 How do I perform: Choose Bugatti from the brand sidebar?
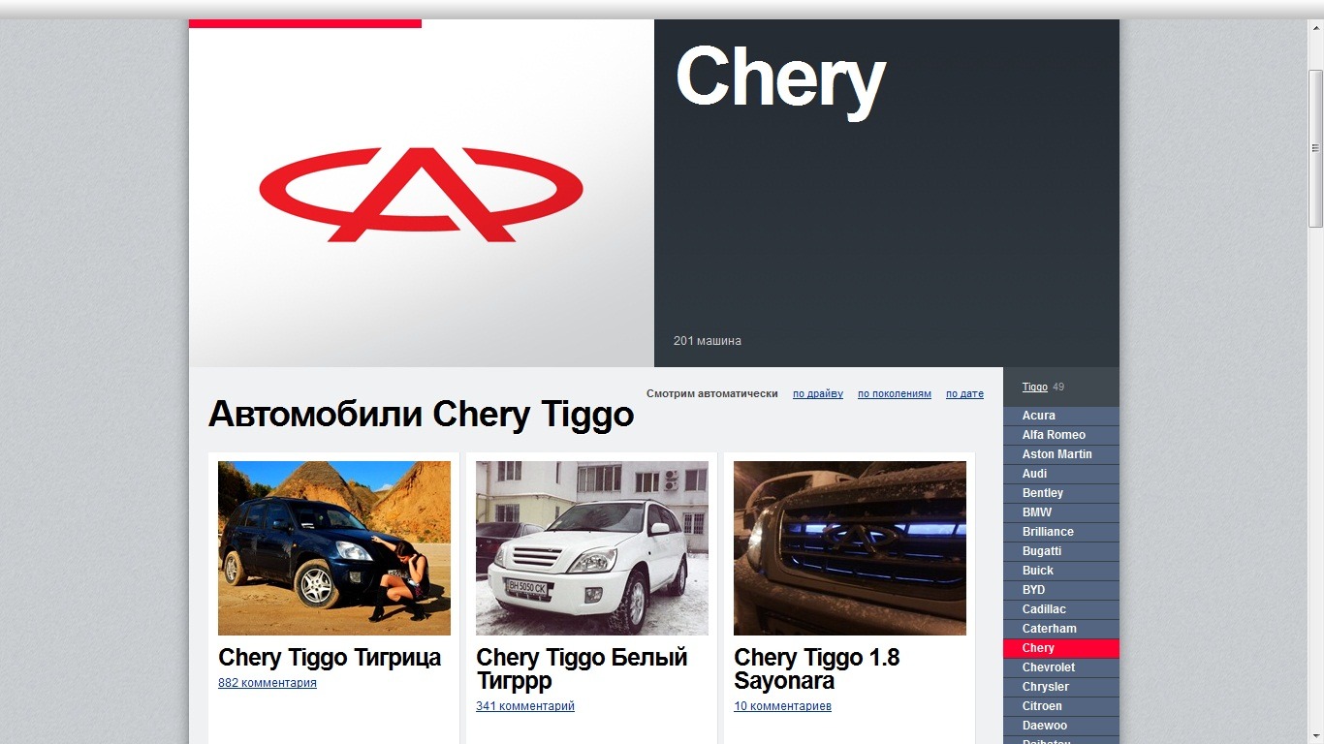click(1061, 551)
